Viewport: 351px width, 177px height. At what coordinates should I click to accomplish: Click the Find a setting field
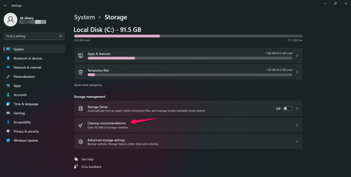[32, 36]
